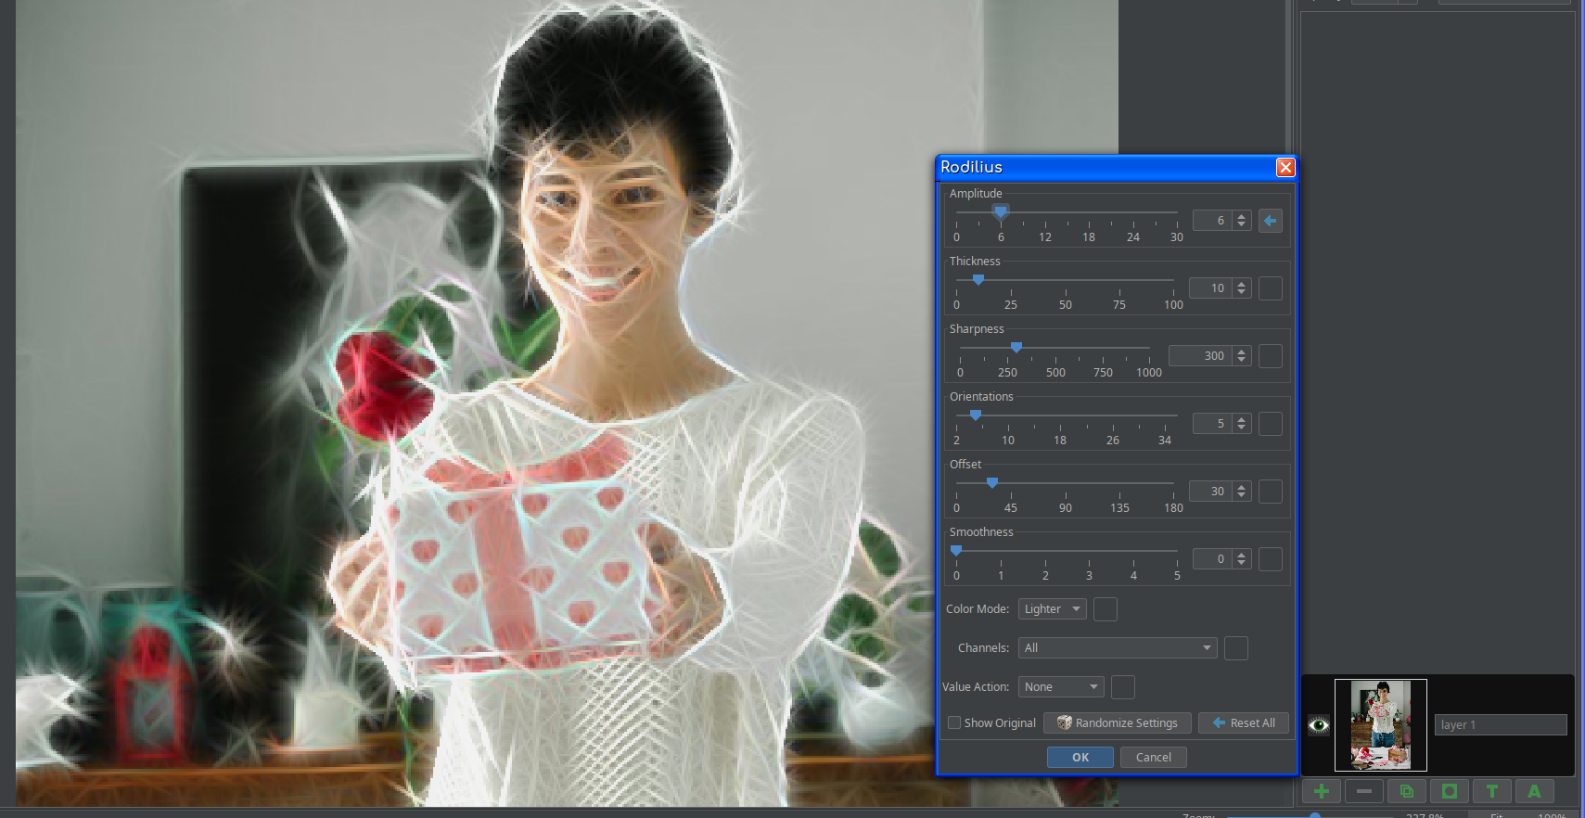Click the Reset All button
Viewport: 1585px width, 818px height.
pos(1244,723)
